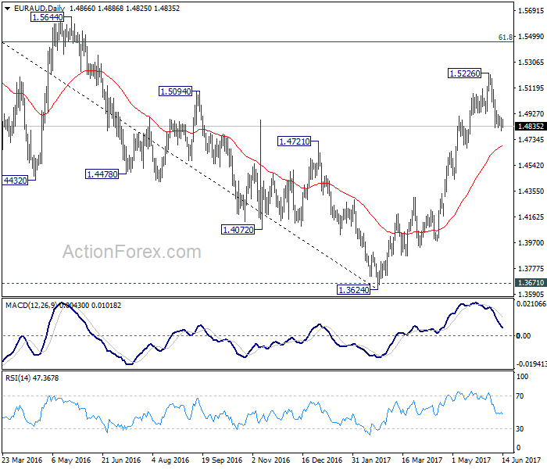
Task: Click the 1.54990 price axis value
Action: 531,36
